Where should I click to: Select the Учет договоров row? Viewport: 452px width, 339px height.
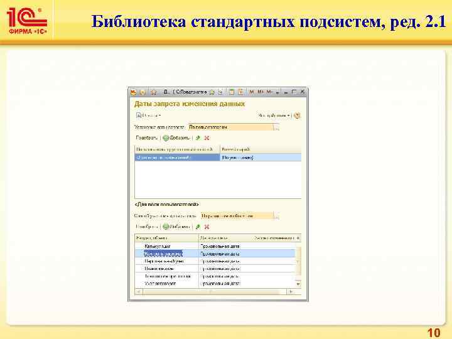click(215, 284)
